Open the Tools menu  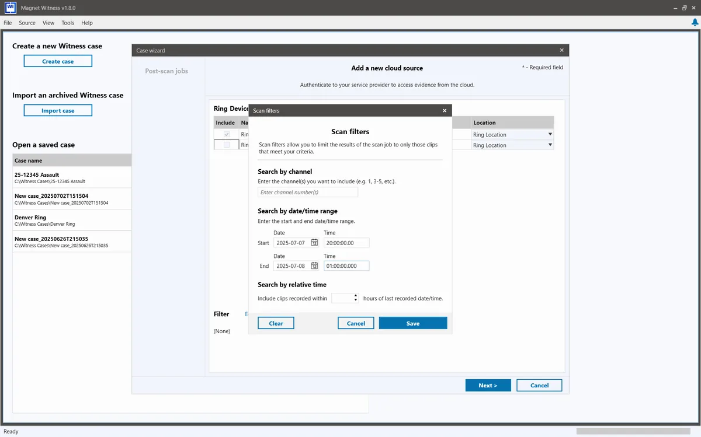click(68, 23)
